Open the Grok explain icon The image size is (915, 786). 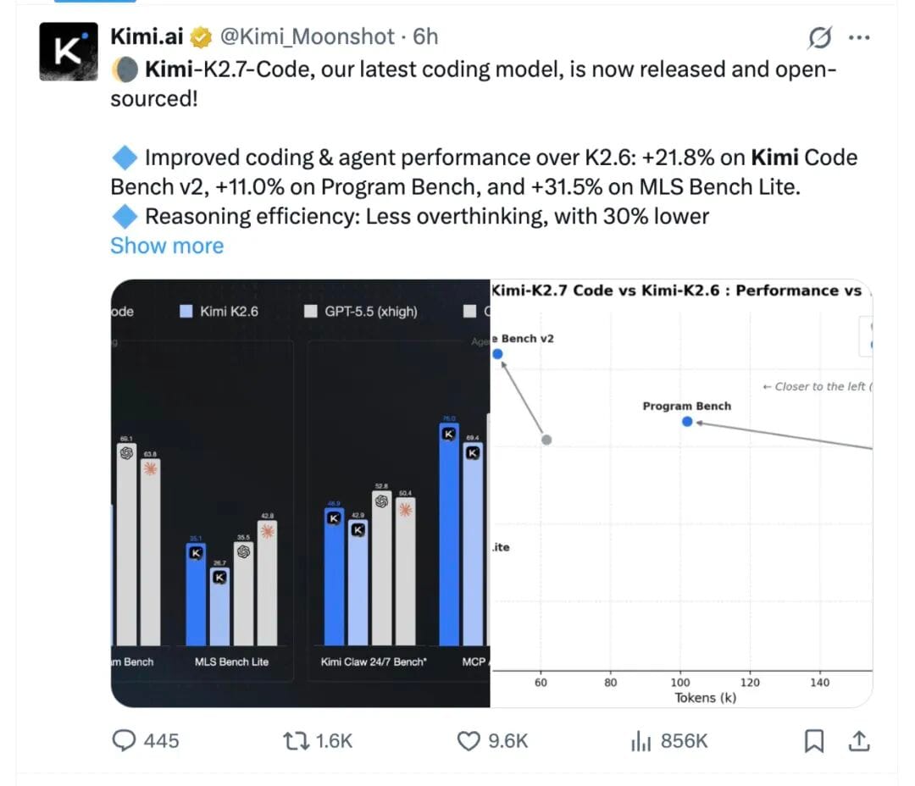[819, 38]
